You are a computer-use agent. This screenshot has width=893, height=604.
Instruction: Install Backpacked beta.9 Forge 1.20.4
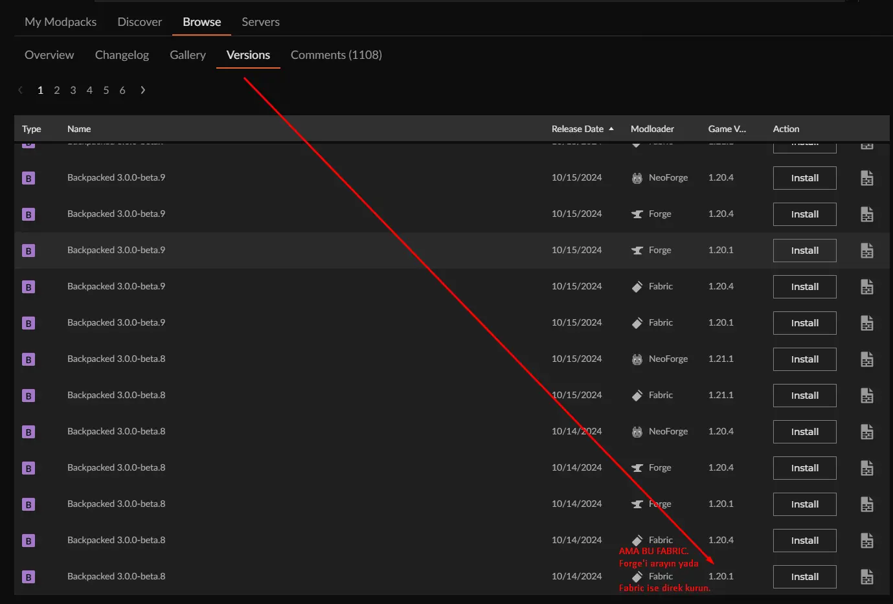click(805, 214)
